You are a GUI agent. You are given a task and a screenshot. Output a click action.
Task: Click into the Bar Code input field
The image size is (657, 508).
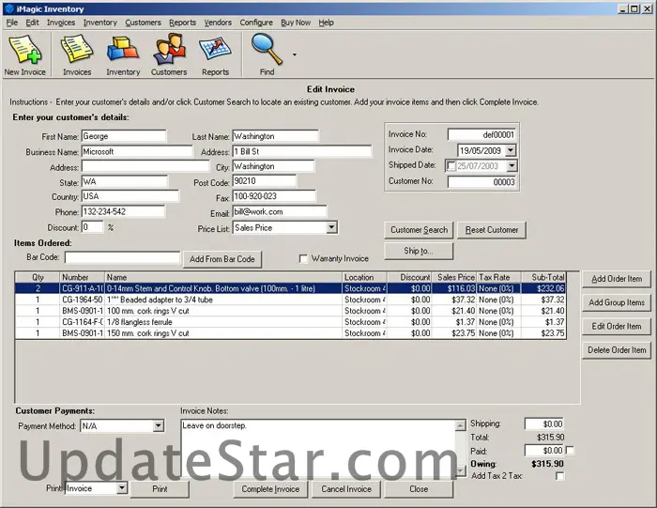click(122, 257)
